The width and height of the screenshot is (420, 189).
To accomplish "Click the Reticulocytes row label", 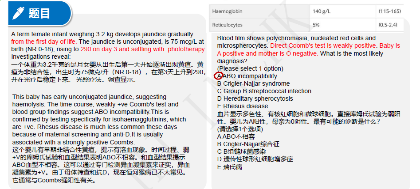I will [x=227, y=25].
